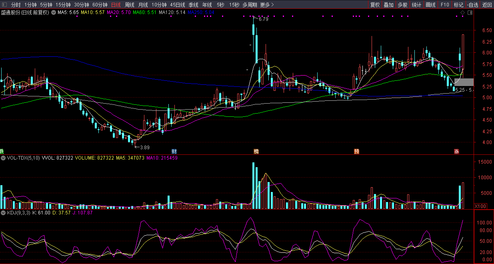494x264 pixels.
Task: Click the 财 financial event marker
Action: pyautogui.click(x=174, y=152)
